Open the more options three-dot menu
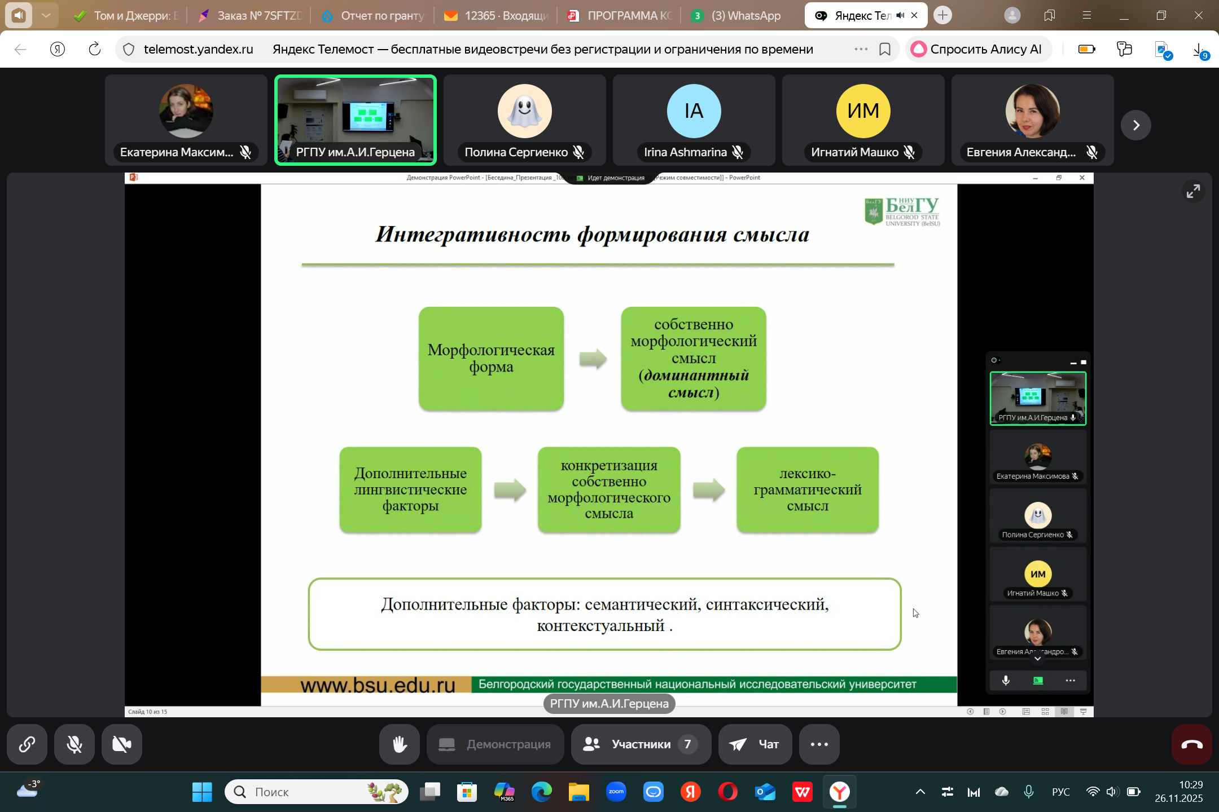Viewport: 1219px width, 812px height. (819, 744)
